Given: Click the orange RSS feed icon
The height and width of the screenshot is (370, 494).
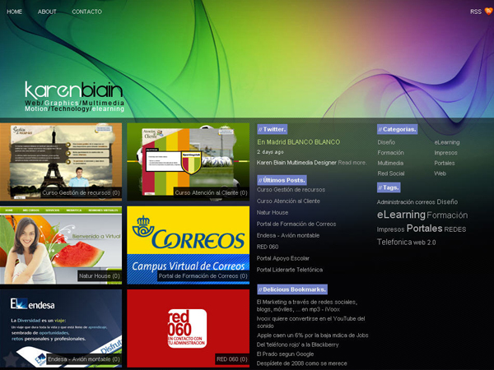Looking at the screenshot, I should coord(489,12).
